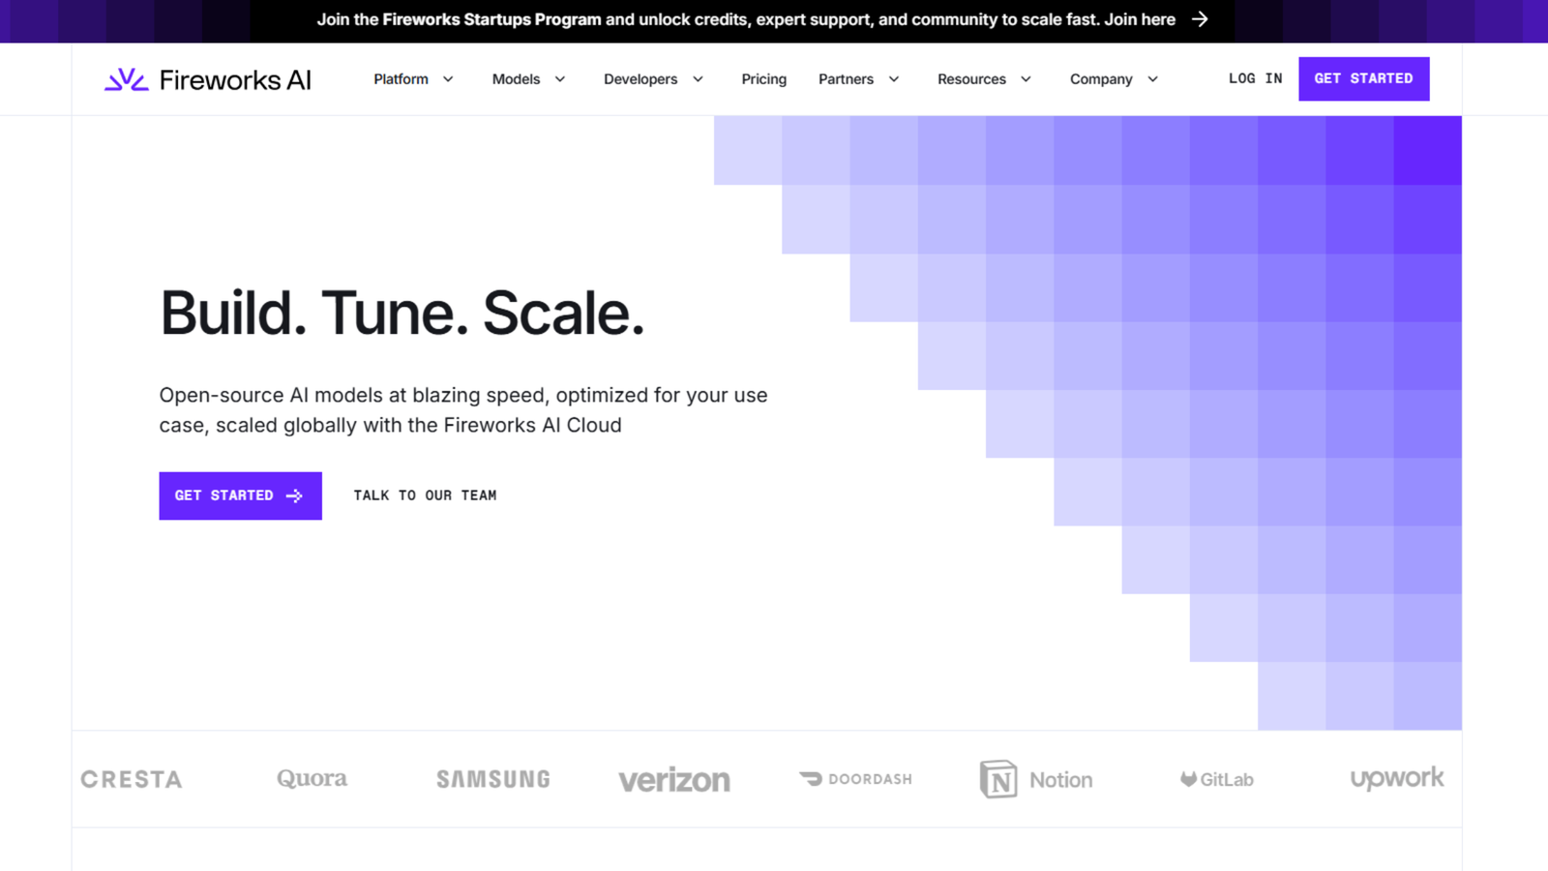Click the Samsung logo
1548x871 pixels.
click(492, 779)
